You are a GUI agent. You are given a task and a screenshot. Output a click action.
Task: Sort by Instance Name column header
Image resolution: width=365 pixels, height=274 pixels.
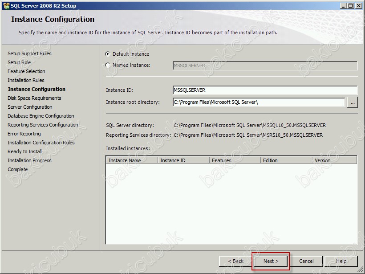click(132, 160)
